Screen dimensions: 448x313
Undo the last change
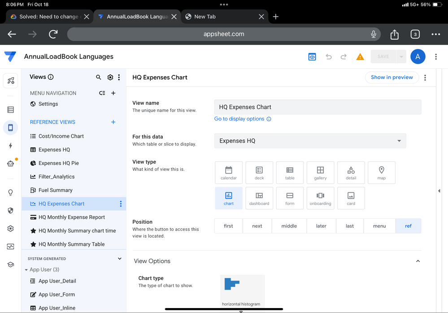coord(329,57)
